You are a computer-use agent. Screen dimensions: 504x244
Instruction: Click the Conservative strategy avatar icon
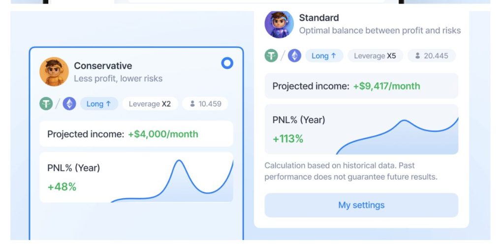(x=54, y=72)
